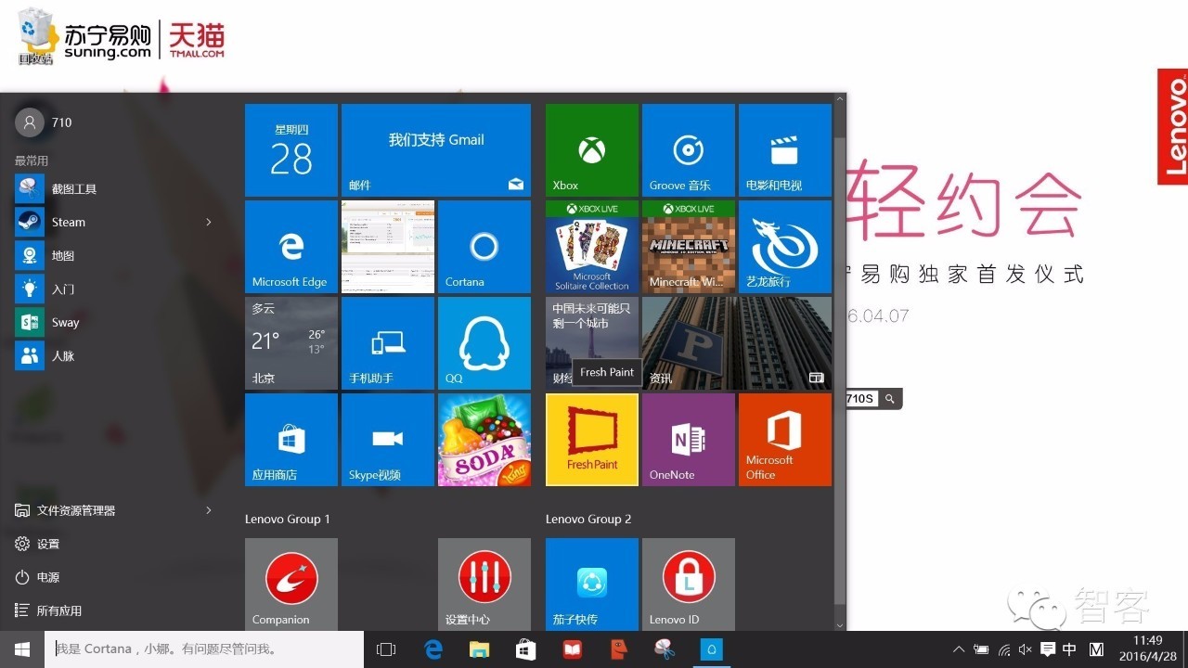The width and height of the screenshot is (1188, 668).
Task: Expand hidden icons chevron in system tray
Action: [959, 649]
